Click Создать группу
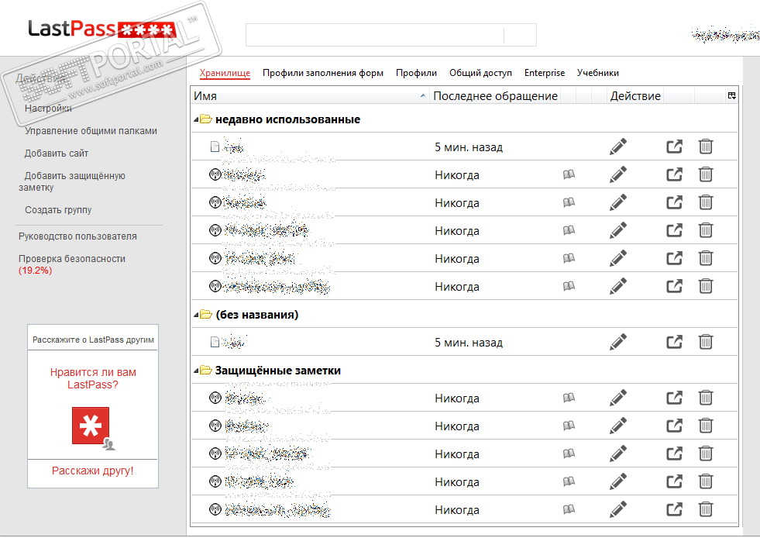Viewport: 760px width, 538px height. click(x=58, y=209)
